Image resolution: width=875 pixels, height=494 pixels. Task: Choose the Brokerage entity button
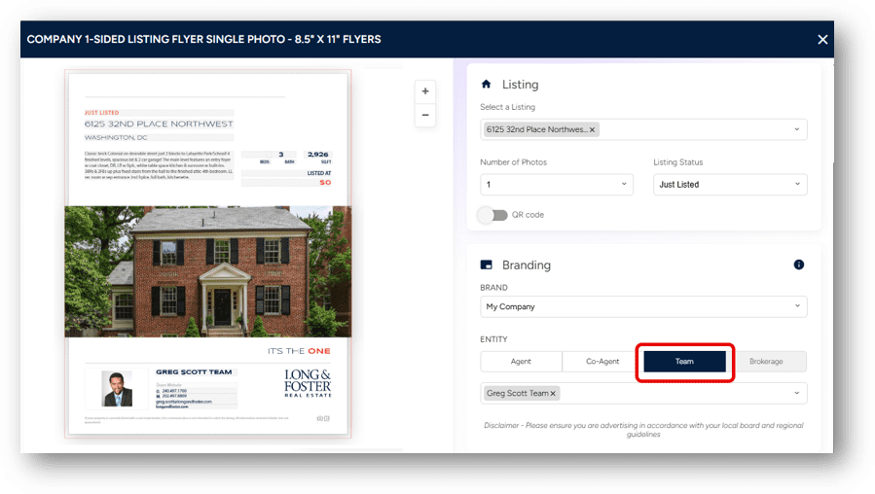click(x=765, y=362)
